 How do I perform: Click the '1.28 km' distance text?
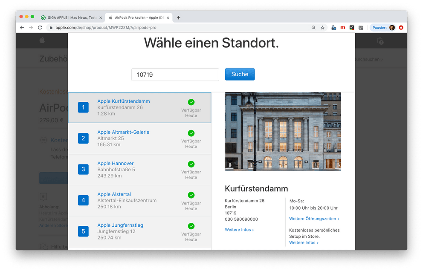[x=106, y=113]
